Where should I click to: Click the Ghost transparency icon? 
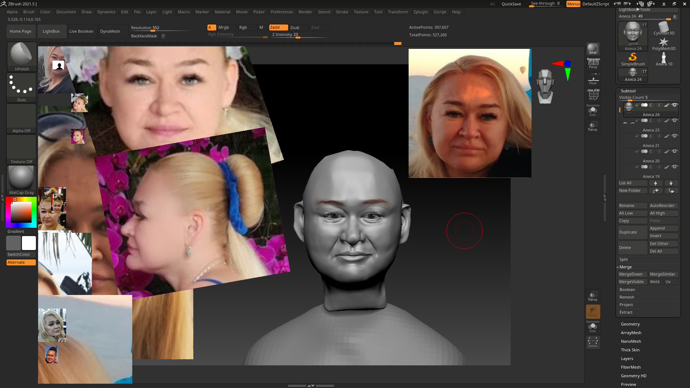pyautogui.click(x=593, y=311)
